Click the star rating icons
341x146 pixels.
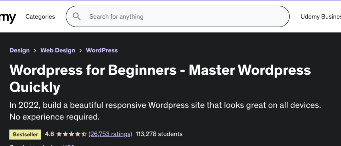click(71, 134)
